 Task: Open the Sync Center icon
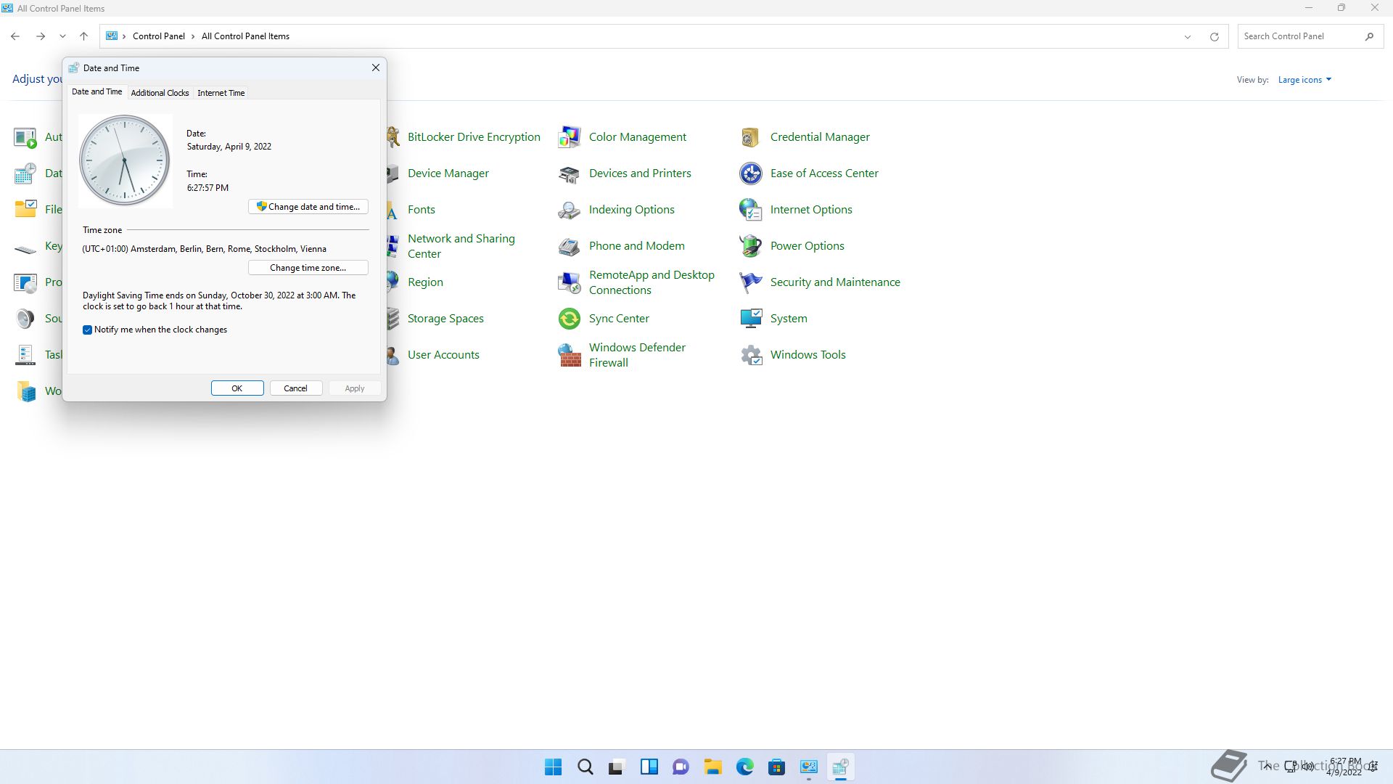(x=569, y=318)
